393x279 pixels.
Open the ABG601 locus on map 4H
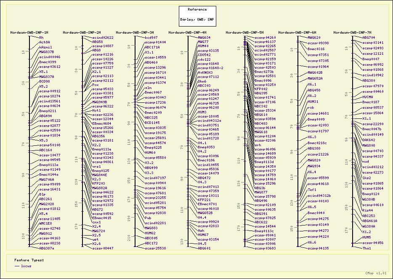[x=204, y=248]
